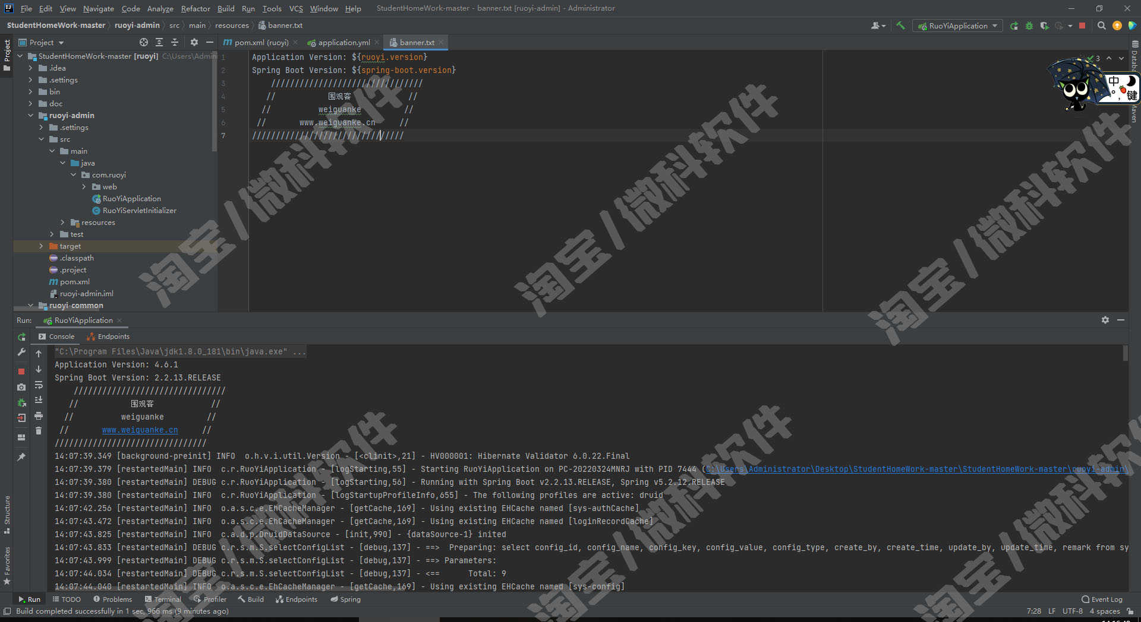Click the Exit icon in the Run panel

click(21, 418)
